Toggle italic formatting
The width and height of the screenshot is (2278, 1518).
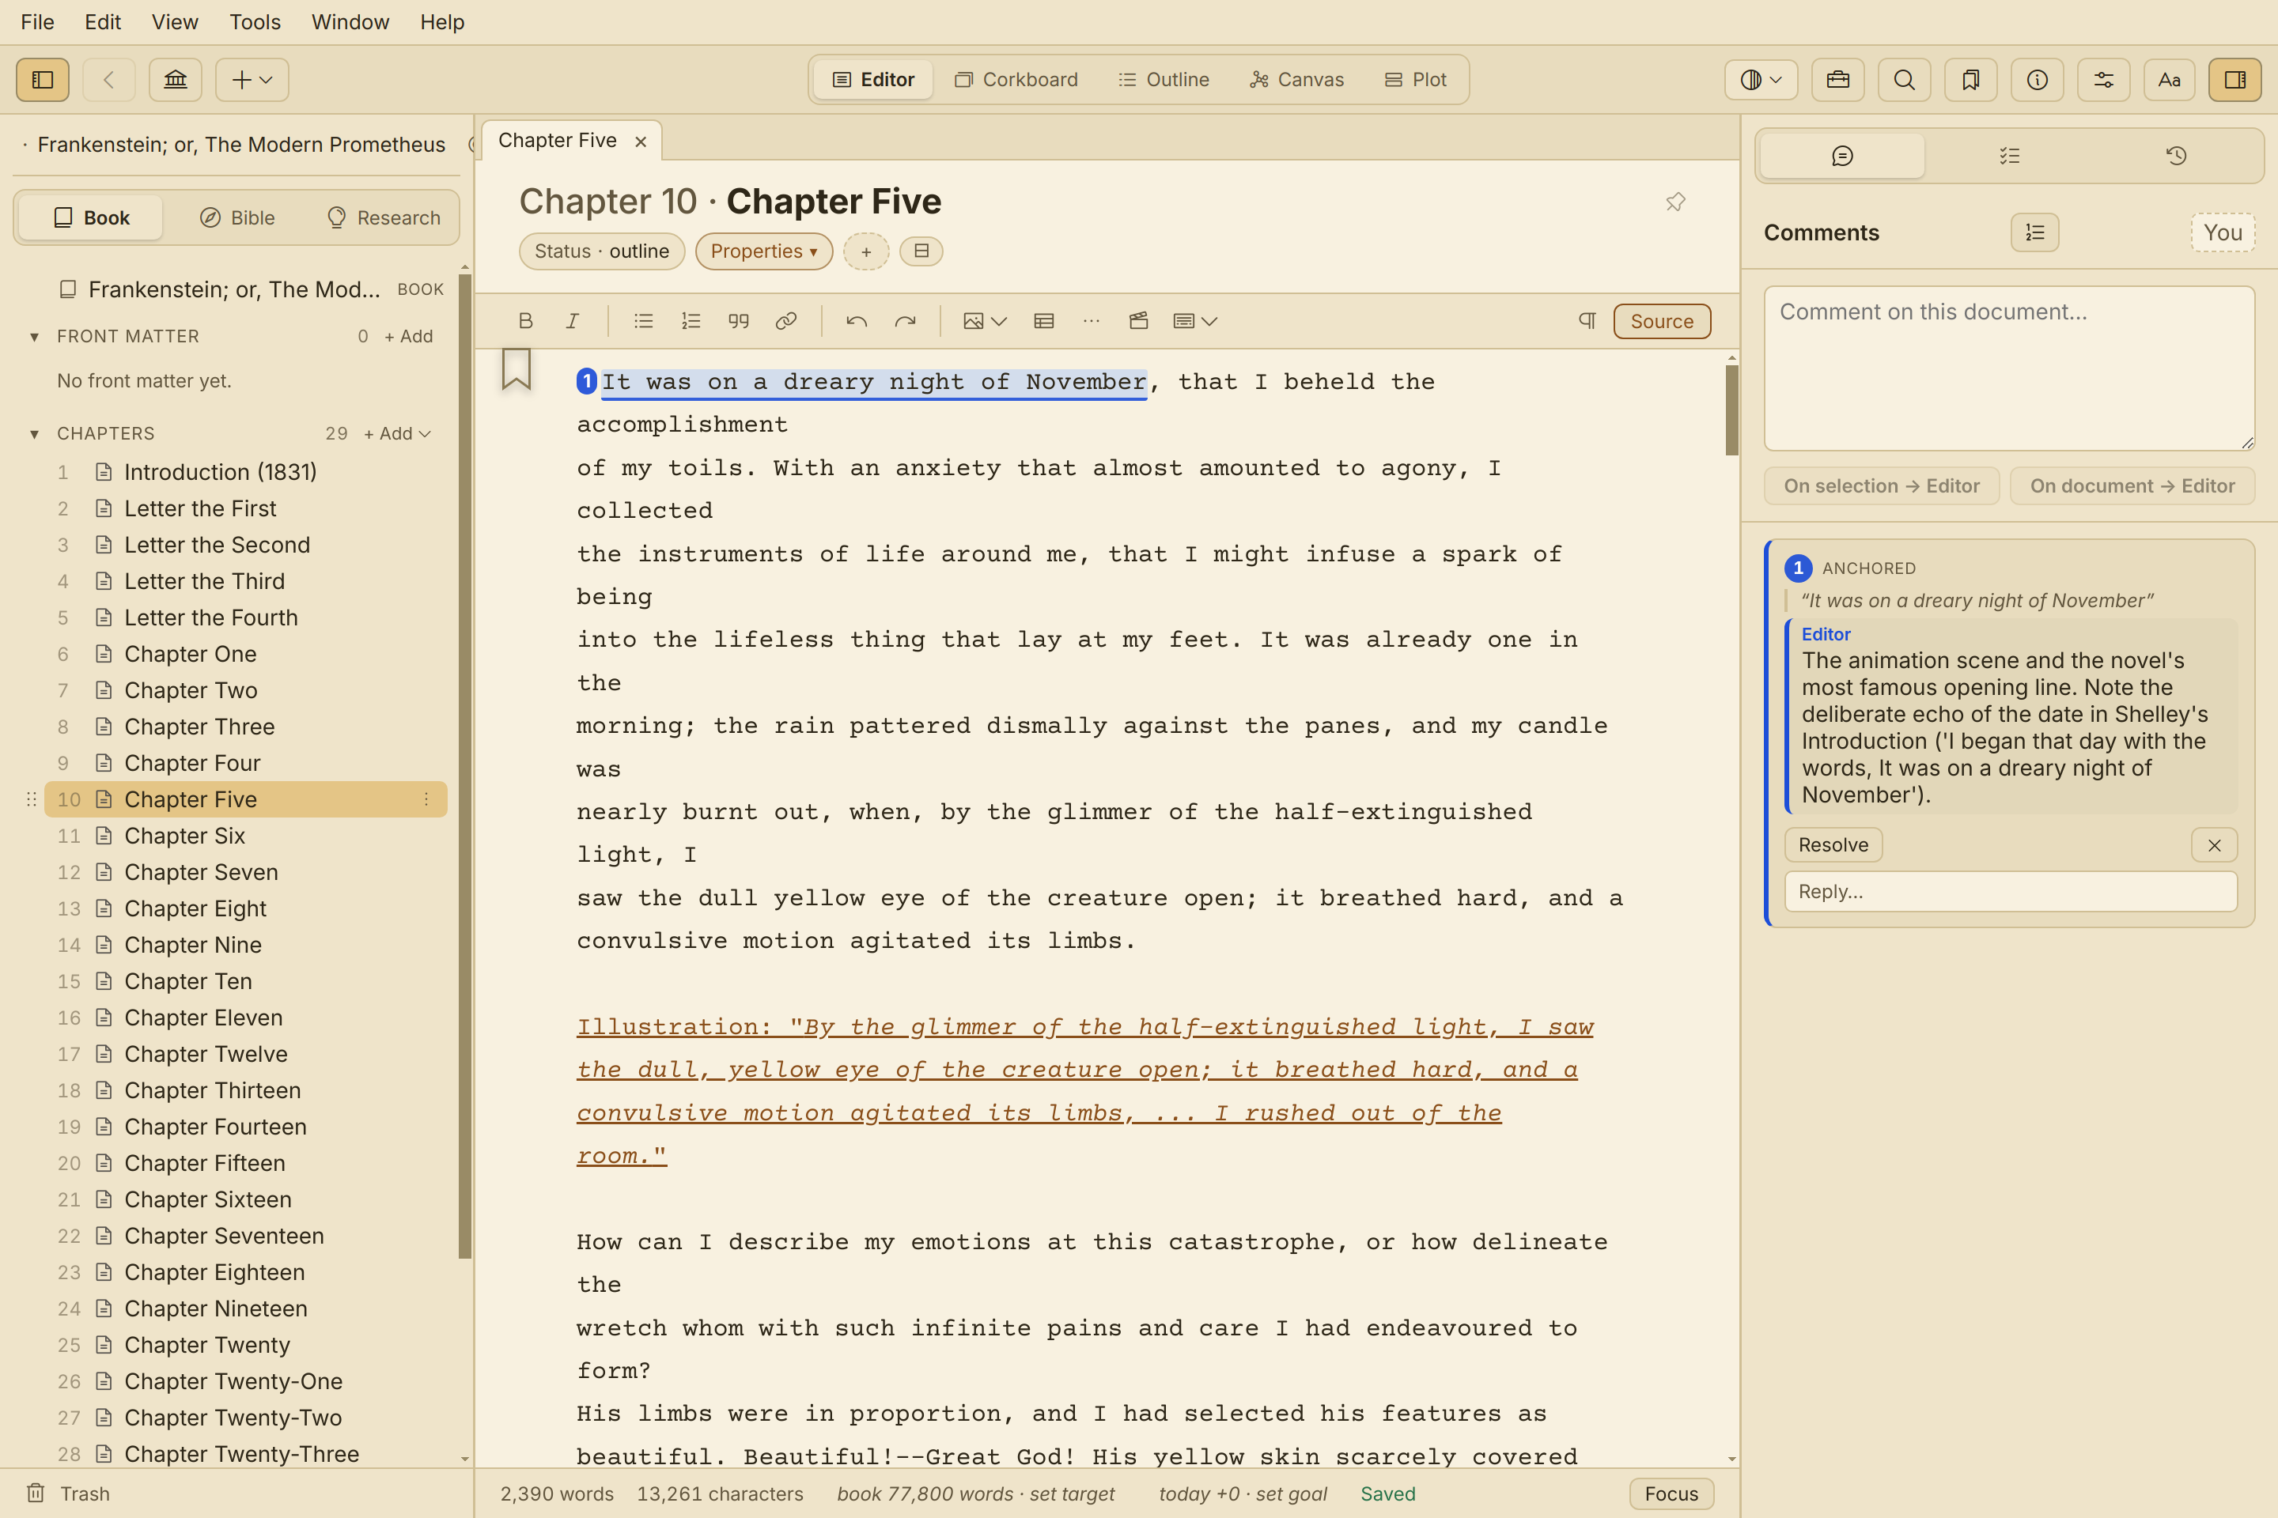(x=573, y=322)
